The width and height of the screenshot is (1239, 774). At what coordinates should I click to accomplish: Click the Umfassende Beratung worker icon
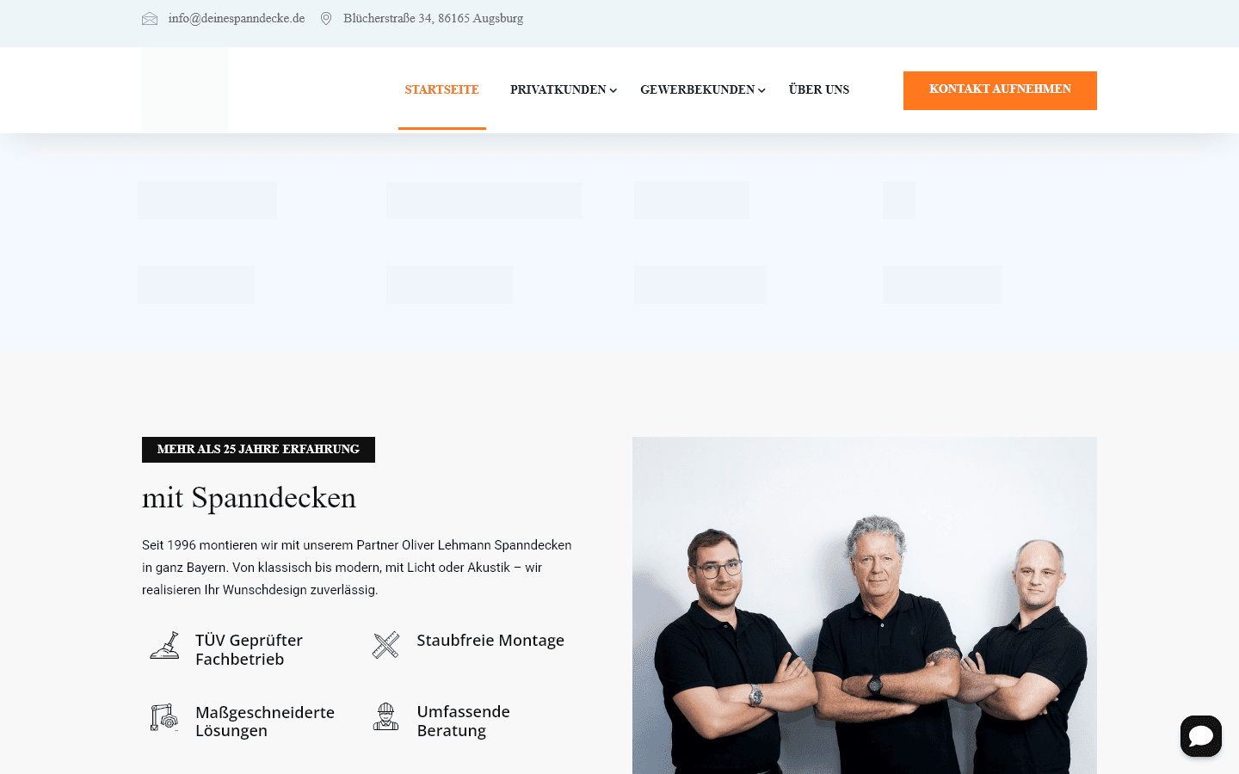[385, 716]
